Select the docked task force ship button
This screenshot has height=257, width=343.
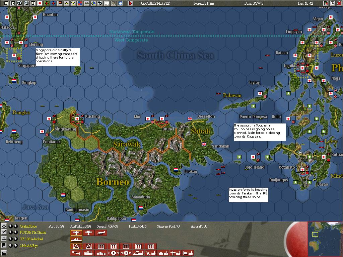click(76, 240)
